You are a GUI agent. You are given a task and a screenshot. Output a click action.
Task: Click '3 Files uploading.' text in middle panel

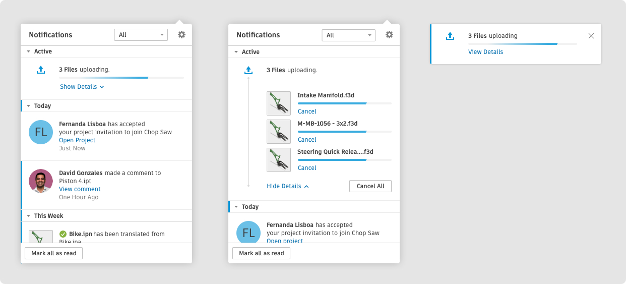(292, 70)
